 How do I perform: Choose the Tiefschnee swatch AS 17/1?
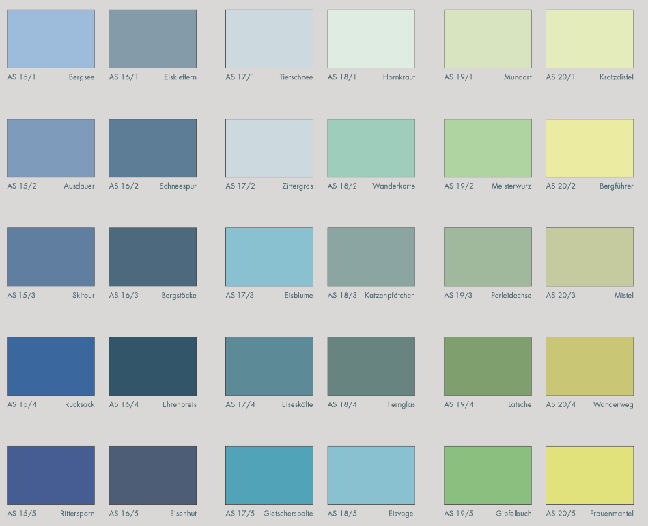(x=270, y=39)
